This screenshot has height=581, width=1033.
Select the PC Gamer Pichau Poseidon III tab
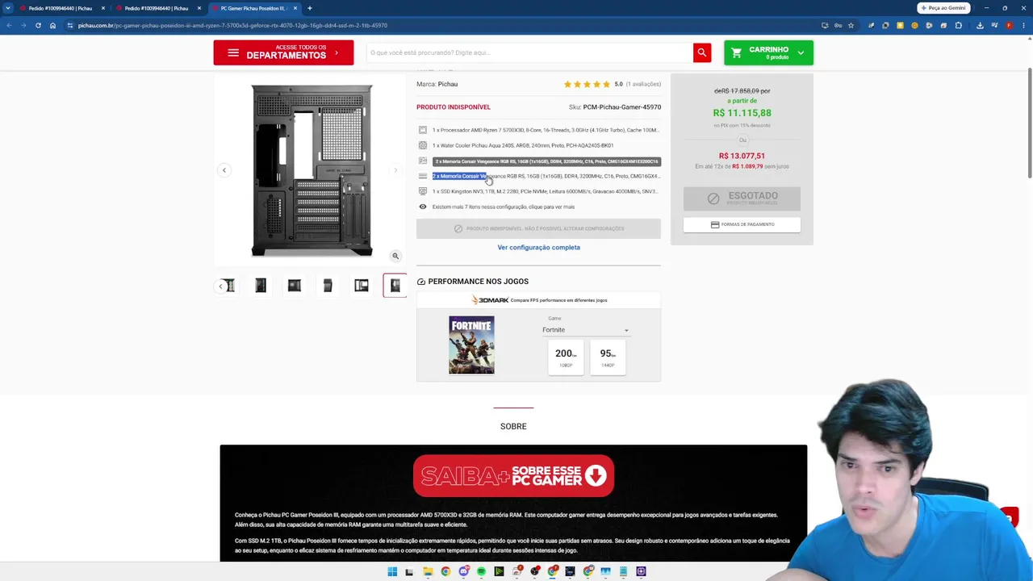pyautogui.click(x=253, y=8)
